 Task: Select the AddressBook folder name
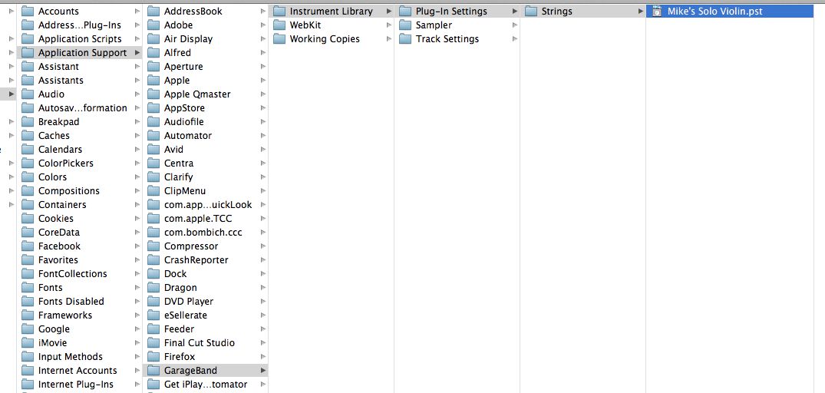tap(193, 11)
